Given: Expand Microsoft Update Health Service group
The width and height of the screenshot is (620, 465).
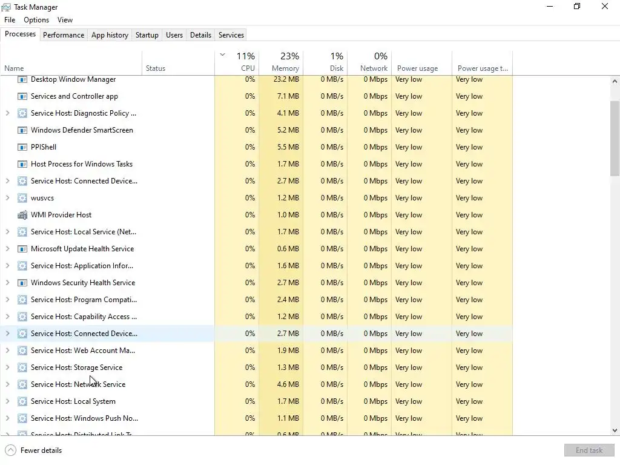Looking at the screenshot, I should [x=7, y=249].
